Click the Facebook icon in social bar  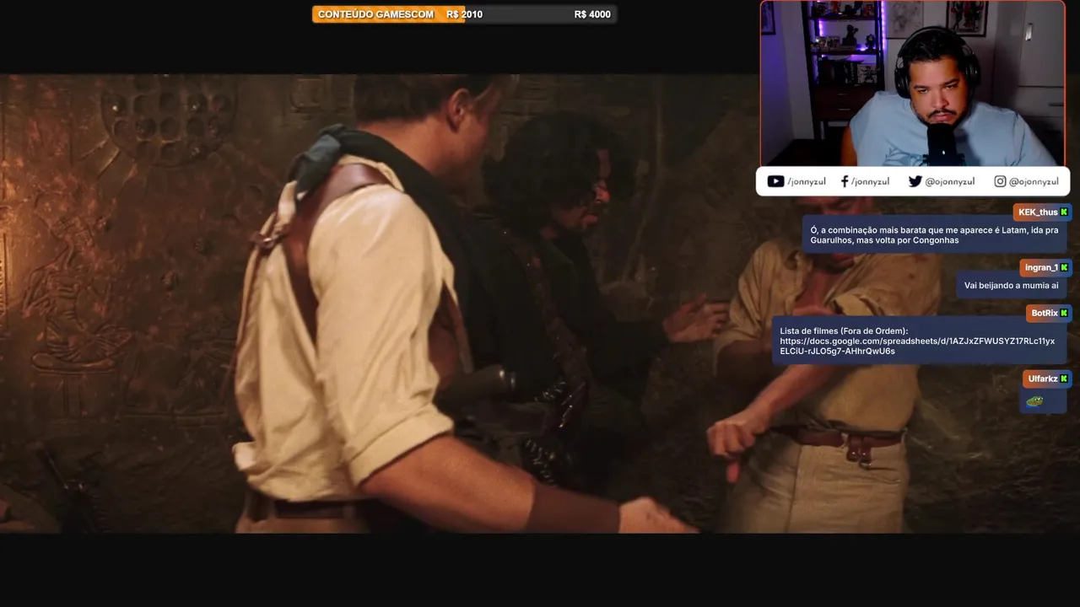(845, 181)
